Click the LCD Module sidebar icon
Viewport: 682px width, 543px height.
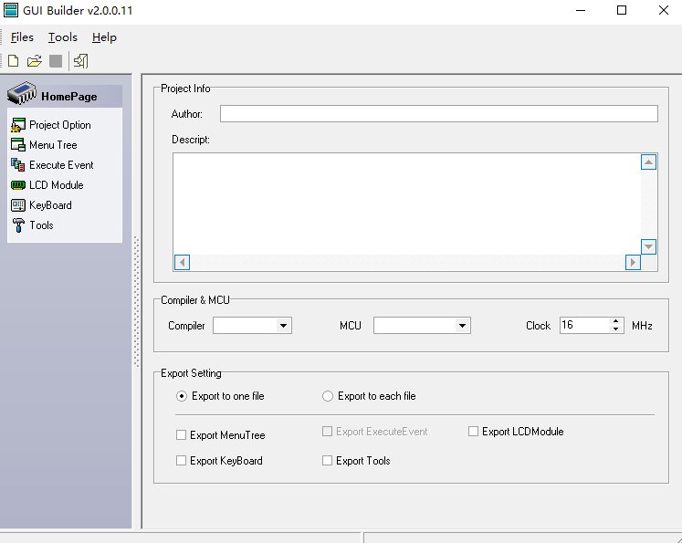[x=18, y=185]
